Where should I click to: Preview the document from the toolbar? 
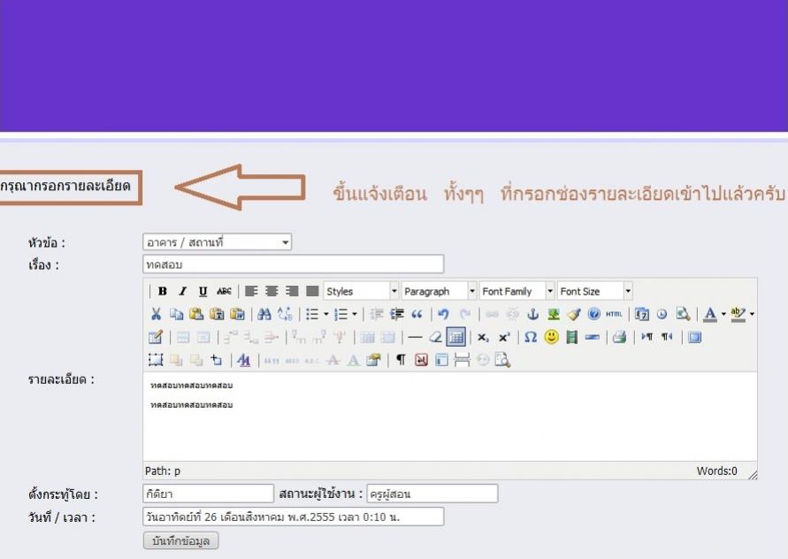(683, 314)
